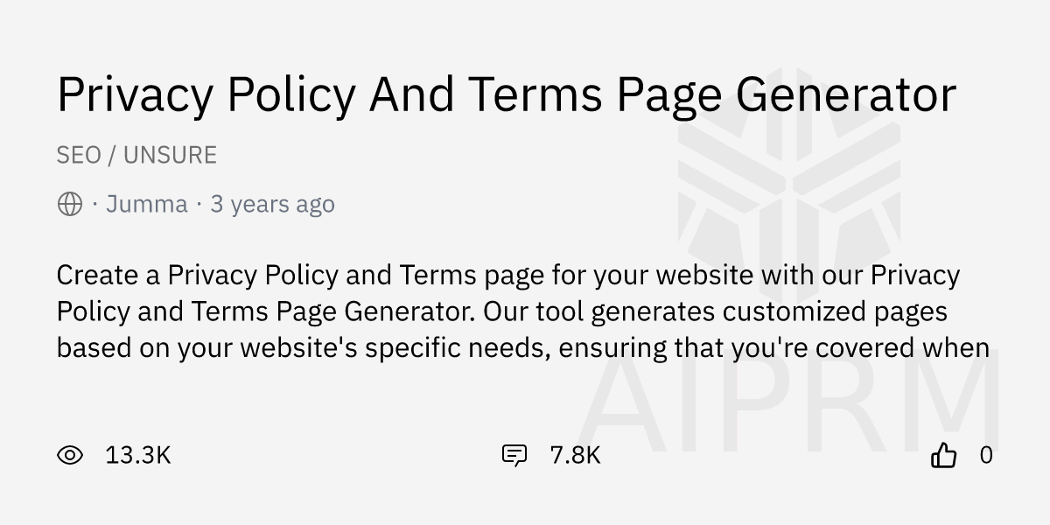The width and height of the screenshot is (1050, 525).
Task: Select the SEO category label
Action: click(79, 155)
